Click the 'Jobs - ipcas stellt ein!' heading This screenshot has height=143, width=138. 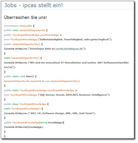pos(33,5)
